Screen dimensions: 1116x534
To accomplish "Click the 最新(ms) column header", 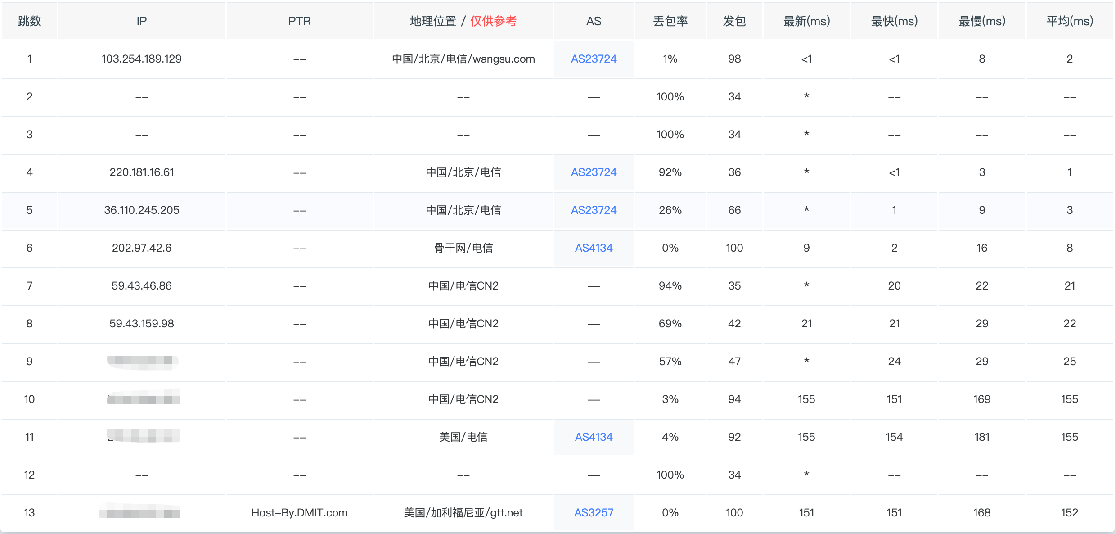I will pyautogui.click(x=806, y=21).
